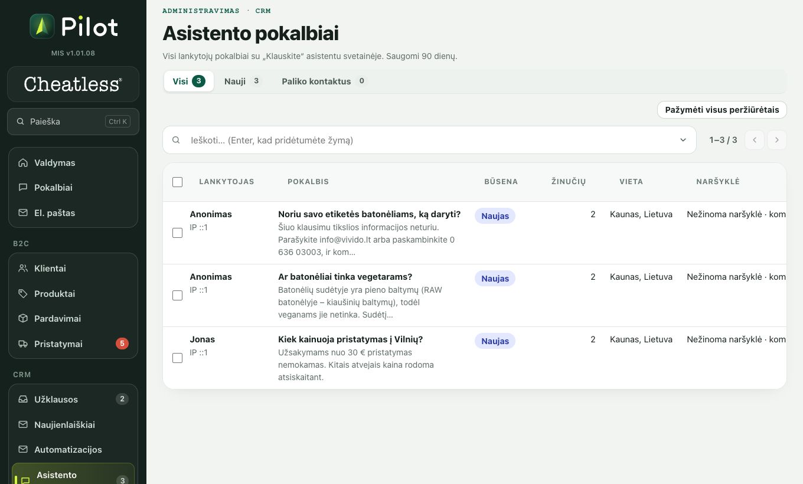Go to the next results page
The width and height of the screenshot is (803, 484).
(x=777, y=140)
